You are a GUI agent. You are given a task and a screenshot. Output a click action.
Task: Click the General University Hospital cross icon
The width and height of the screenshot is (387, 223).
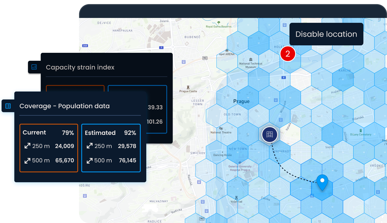(x=240, y=163)
